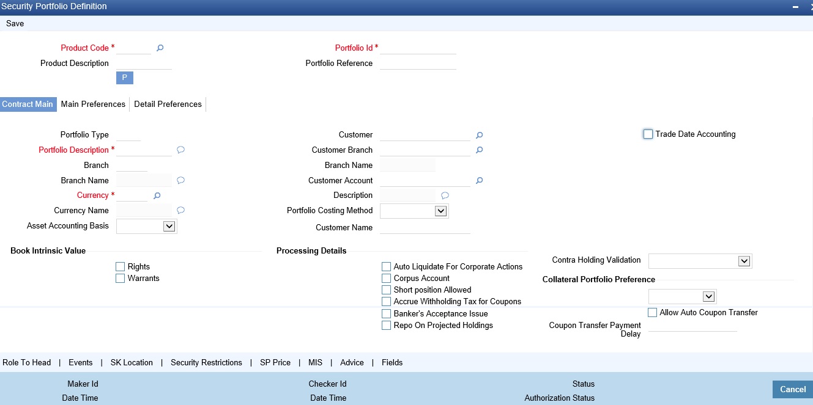Open left Branch Name comment popup icon
The image size is (813, 405).
click(x=180, y=180)
